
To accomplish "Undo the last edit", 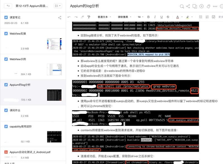I will pyautogui.click(x=69, y=17).
